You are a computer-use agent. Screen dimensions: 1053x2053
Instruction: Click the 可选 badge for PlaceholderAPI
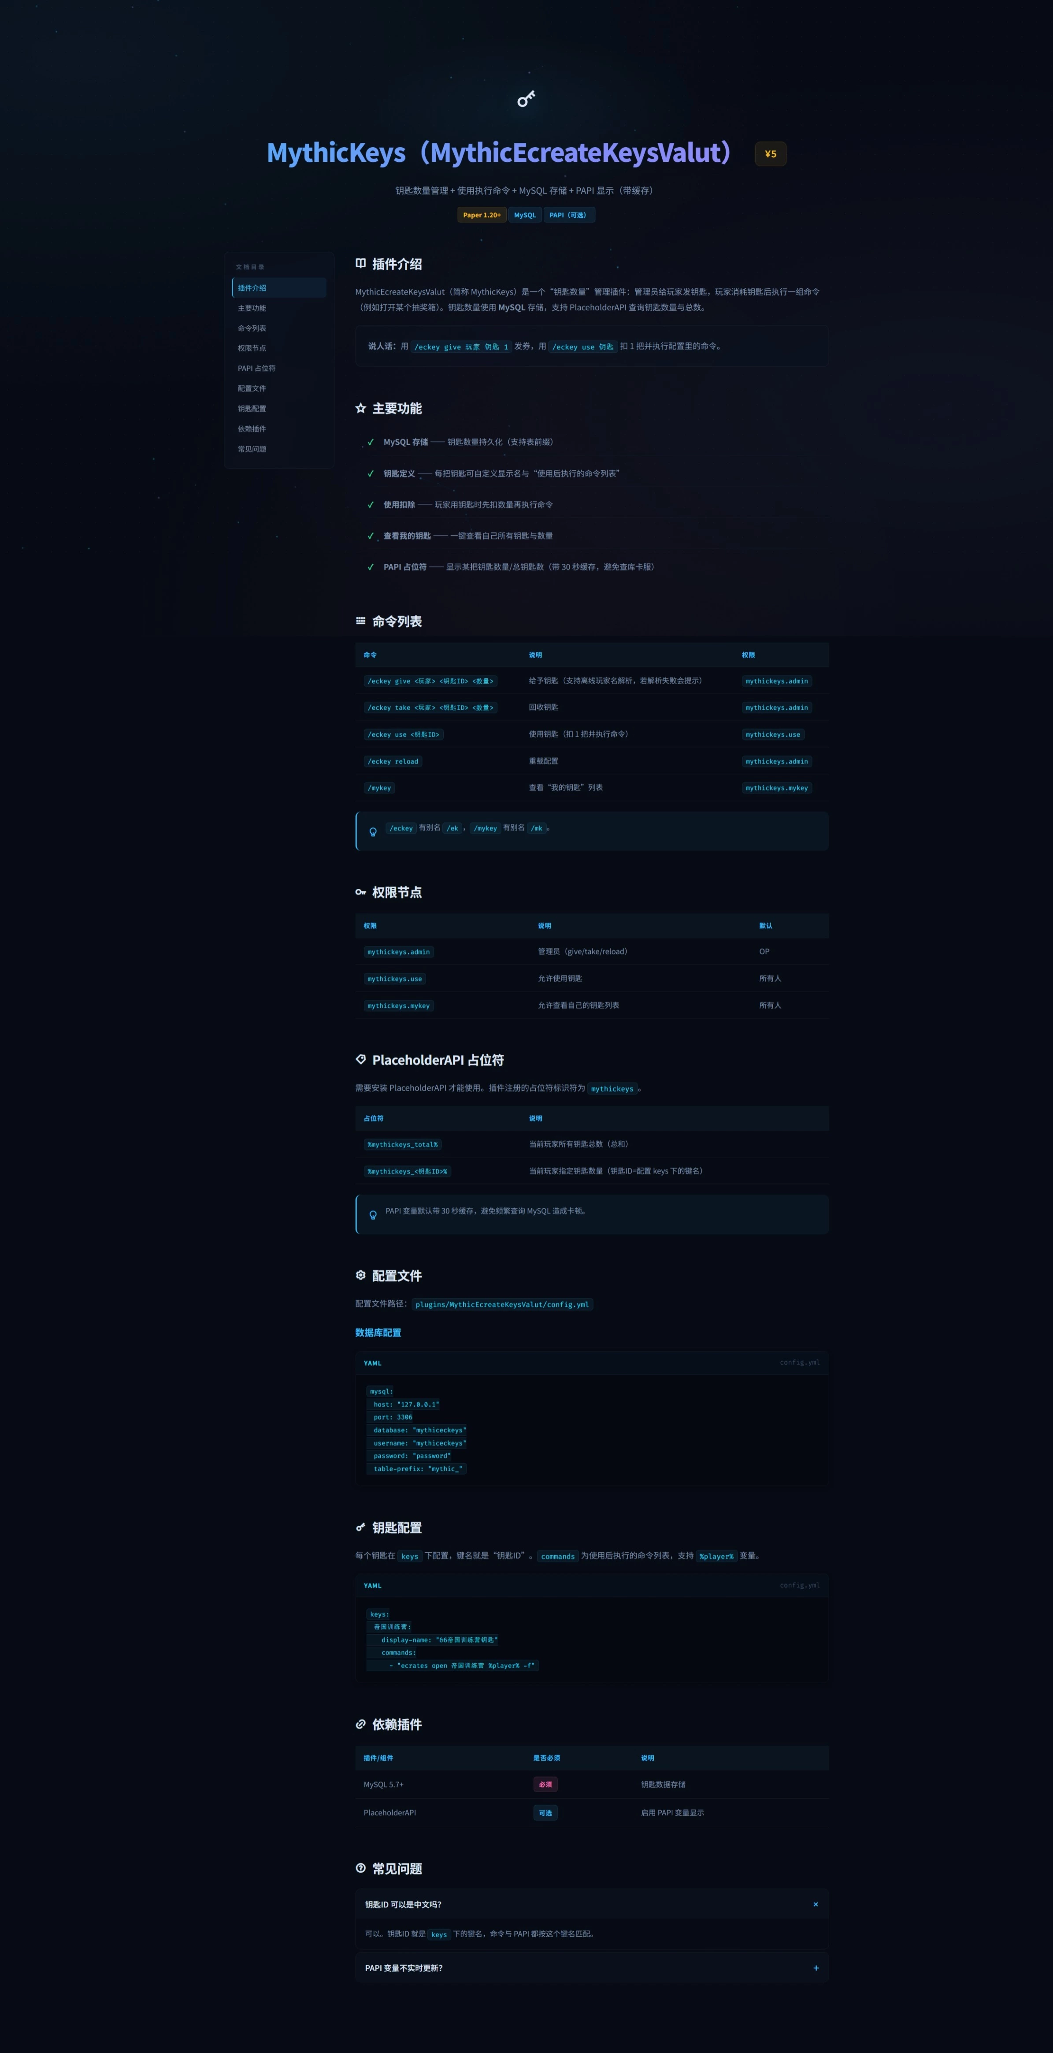point(545,1813)
